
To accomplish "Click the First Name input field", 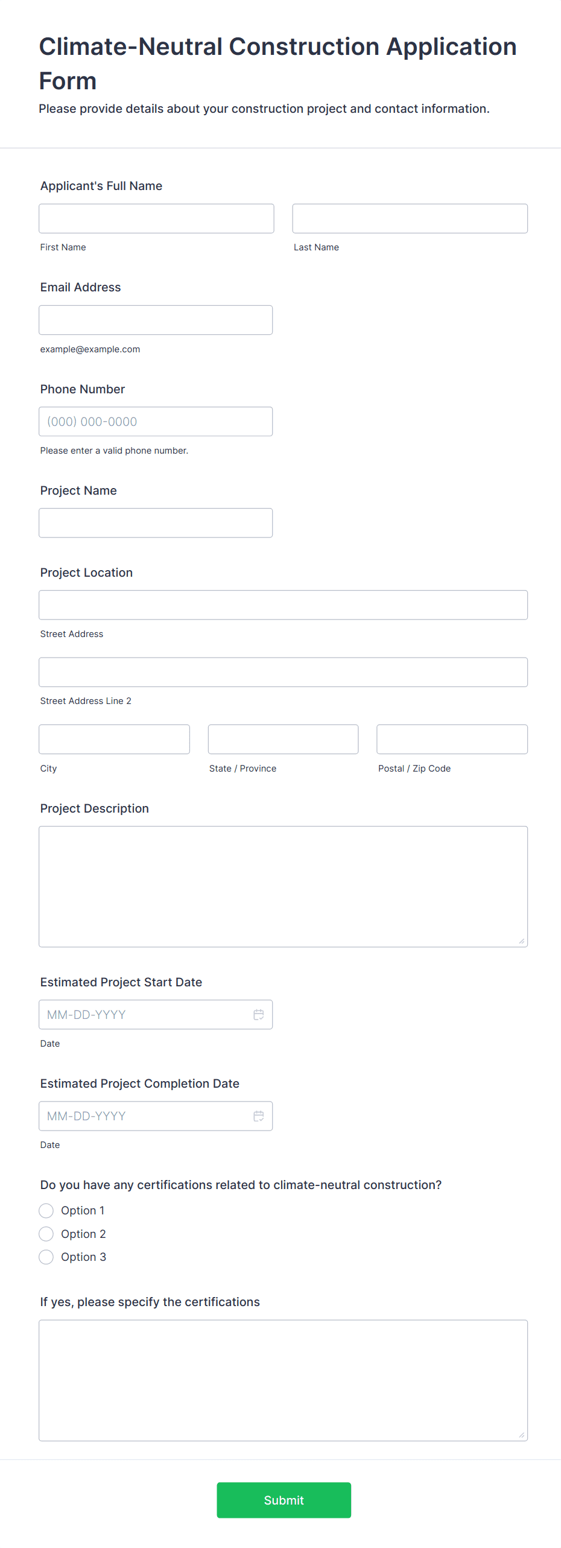I will click(x=156, y=218).
